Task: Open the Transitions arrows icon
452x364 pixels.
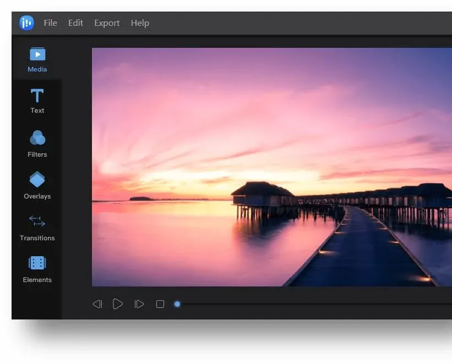Action: click(37, 221)
